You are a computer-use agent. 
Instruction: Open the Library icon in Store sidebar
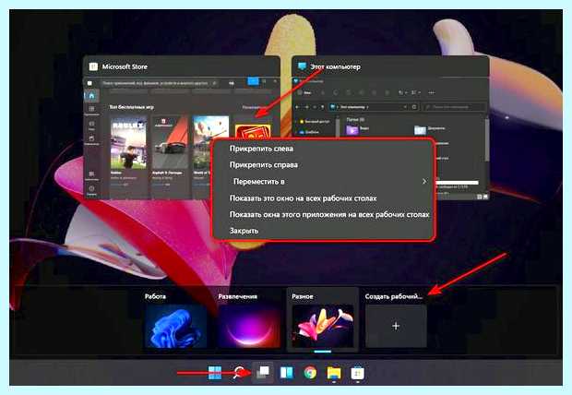(91, 174)
